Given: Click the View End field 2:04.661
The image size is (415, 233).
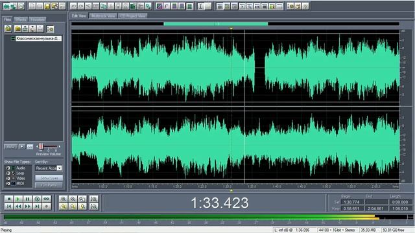Looking at the screenshot, I should (376, 208).
